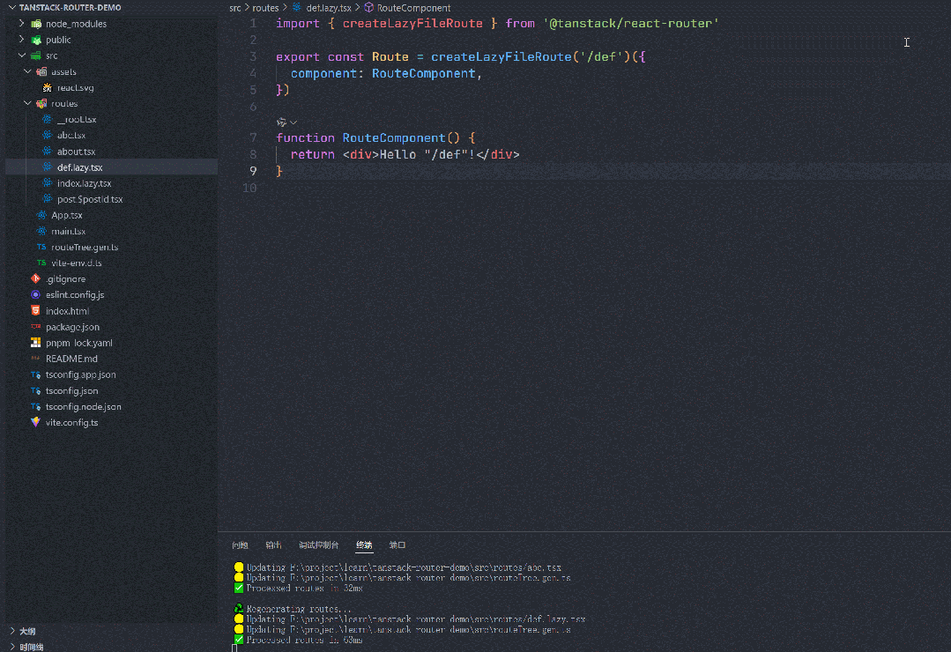The height and width of the screenshot is (652, 951).
Task: Open the 调试控制台 debug console tab
Action: point(319,545)
